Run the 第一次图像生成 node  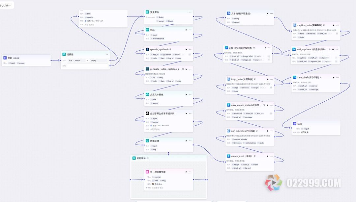click(x=186, y=172)
